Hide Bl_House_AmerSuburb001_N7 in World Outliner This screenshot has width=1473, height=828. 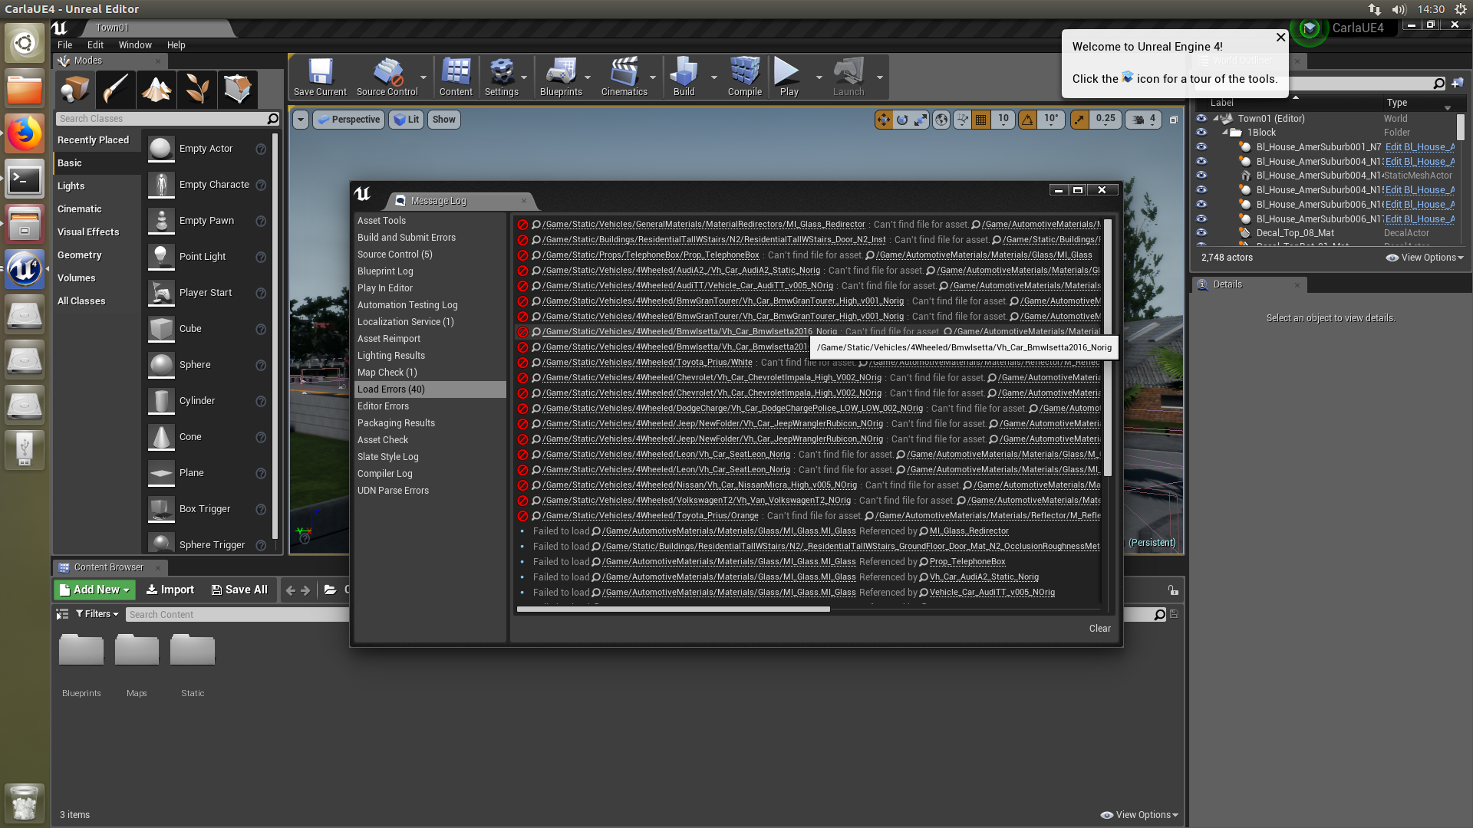(x=1201, y=146)
